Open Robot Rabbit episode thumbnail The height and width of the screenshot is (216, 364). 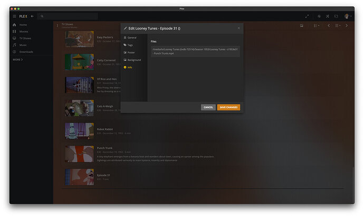coord(79,131)
